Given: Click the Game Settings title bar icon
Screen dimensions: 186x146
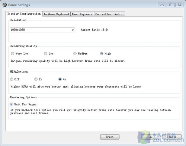Looking at the screenshot, I should pos(4,5).
